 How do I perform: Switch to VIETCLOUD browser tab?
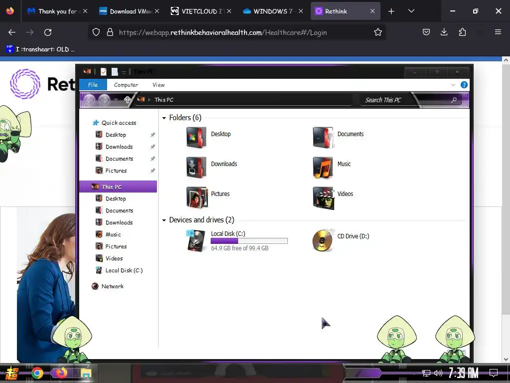coord(201,11)
